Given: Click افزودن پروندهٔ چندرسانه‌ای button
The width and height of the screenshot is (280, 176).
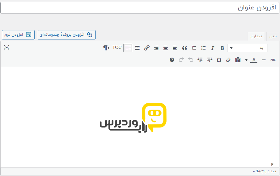Looking at the screenshot, I should [x=66, y=35].
